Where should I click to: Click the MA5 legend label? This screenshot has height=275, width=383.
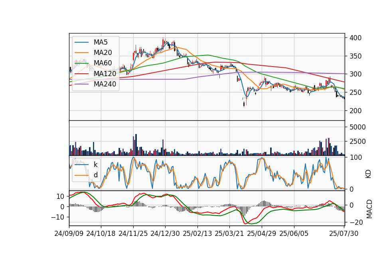[x=101, y=42]
